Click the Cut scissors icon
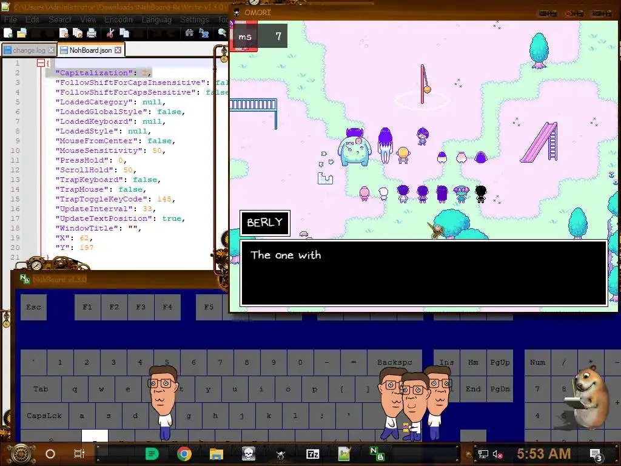Viewport: 621px width, 466px height. 110,33
